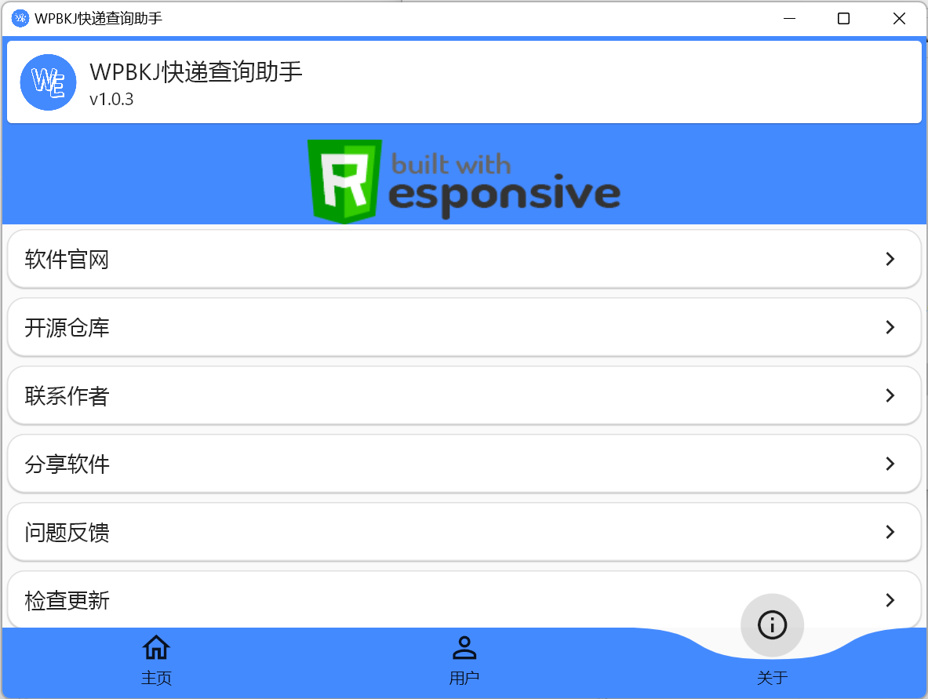This screenshot has width=928, height=699.
Task: Open the 开源仓库 row
Action: pyautogui.click(x=464, y=327)
